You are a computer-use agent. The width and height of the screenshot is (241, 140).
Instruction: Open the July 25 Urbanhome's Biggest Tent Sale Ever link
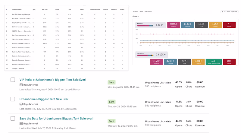tap(44, 99)
